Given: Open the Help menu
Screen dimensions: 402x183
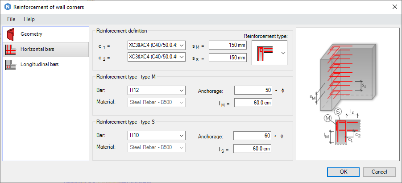Looking at the screenshot, I should tap(29, 19).
